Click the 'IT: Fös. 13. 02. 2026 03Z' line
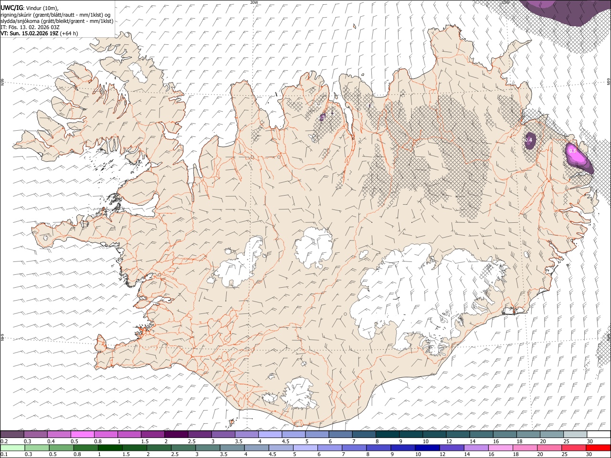 [30, 27]
